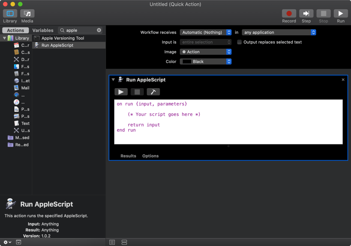Collapse the Run AppleScript action with its disclosure triangle
The height and width of the screenshot is (246, 351).
113,80
